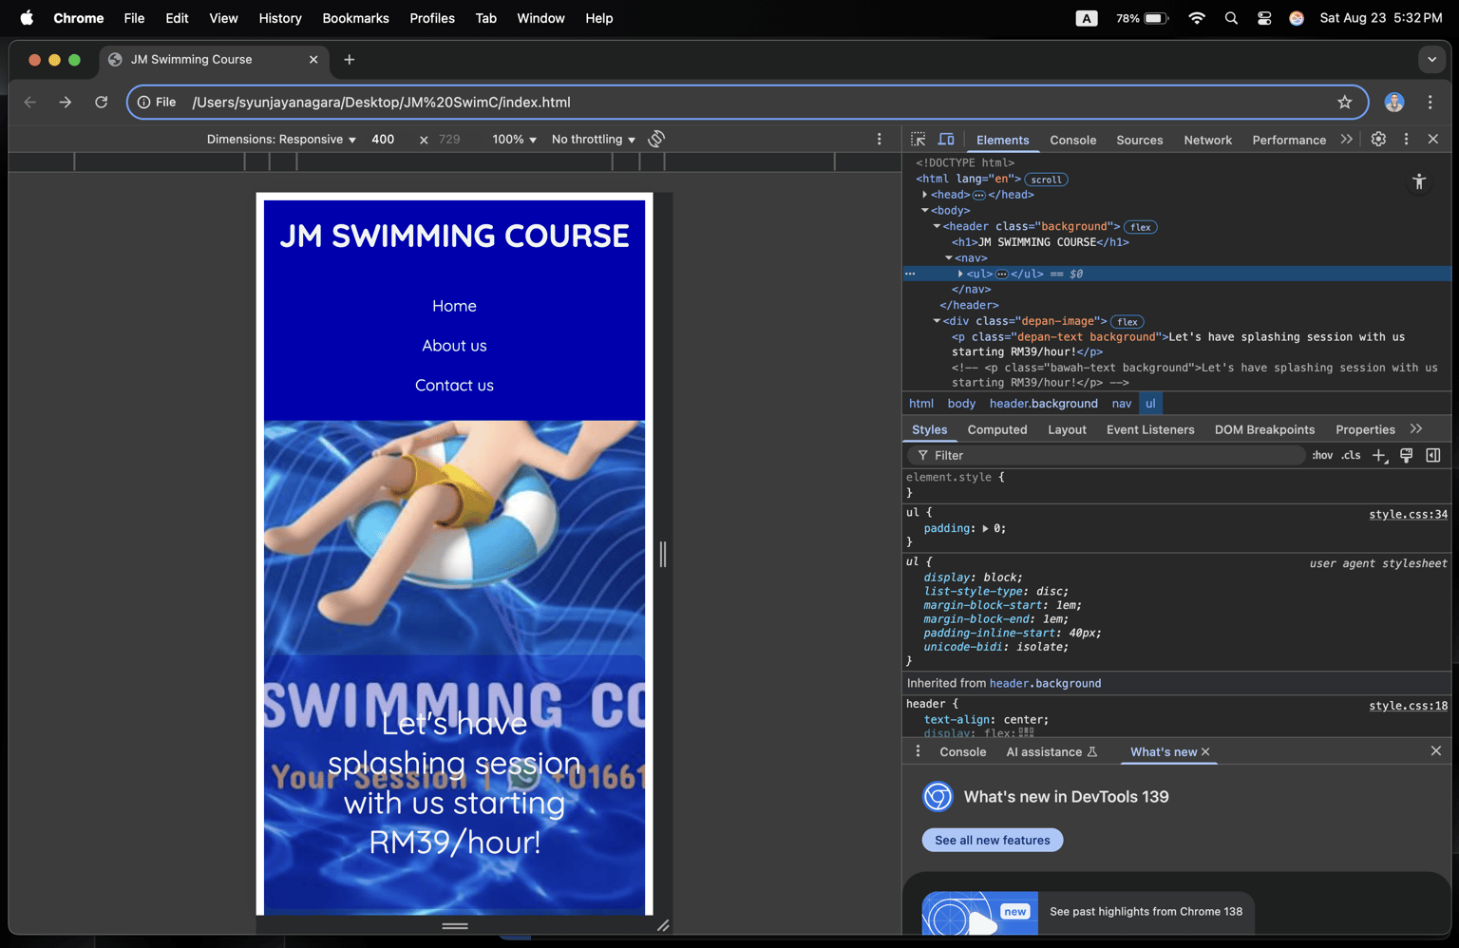Add a new style rule plus icon

pyautogui.click(x=1380, y=456)
